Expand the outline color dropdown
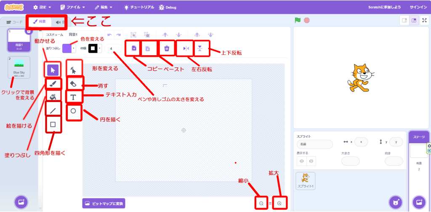431x212 pixels. point(100,48)
